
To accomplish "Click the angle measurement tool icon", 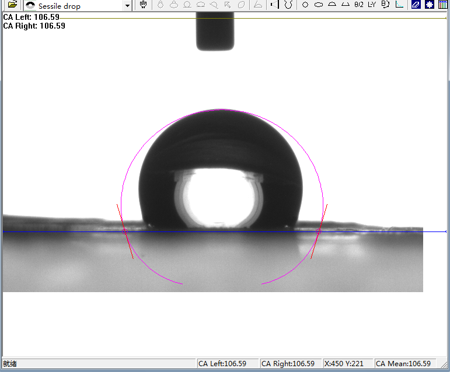I will coord(257,5).
